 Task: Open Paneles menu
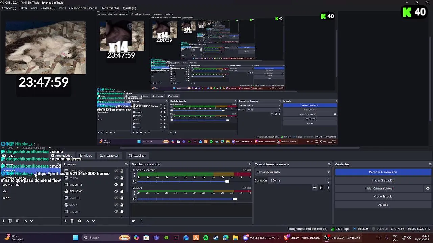(48, 8)
